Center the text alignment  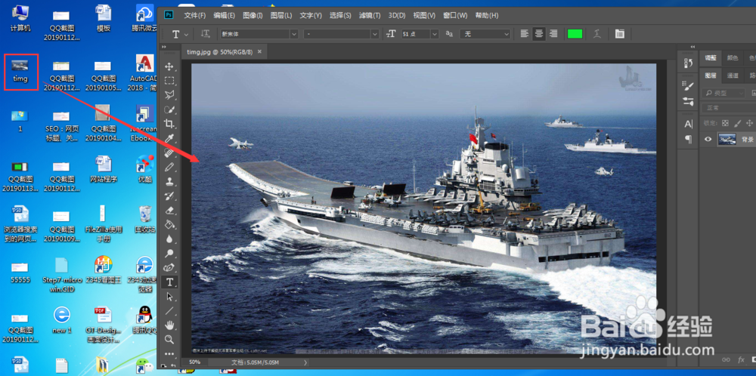coord(539,34)
